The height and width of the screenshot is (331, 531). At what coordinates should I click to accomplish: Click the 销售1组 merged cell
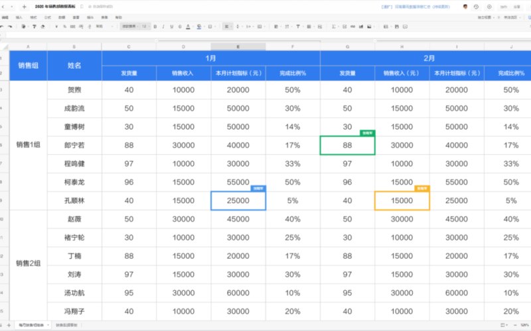(28, 145)
